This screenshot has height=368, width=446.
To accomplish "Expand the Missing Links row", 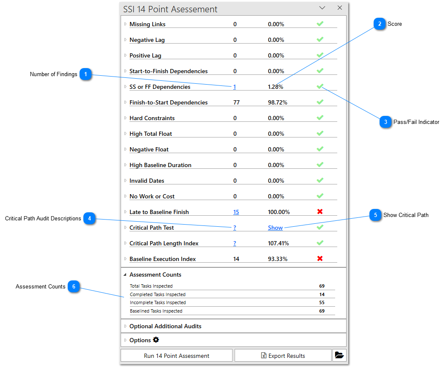I will tap(125, 24).
